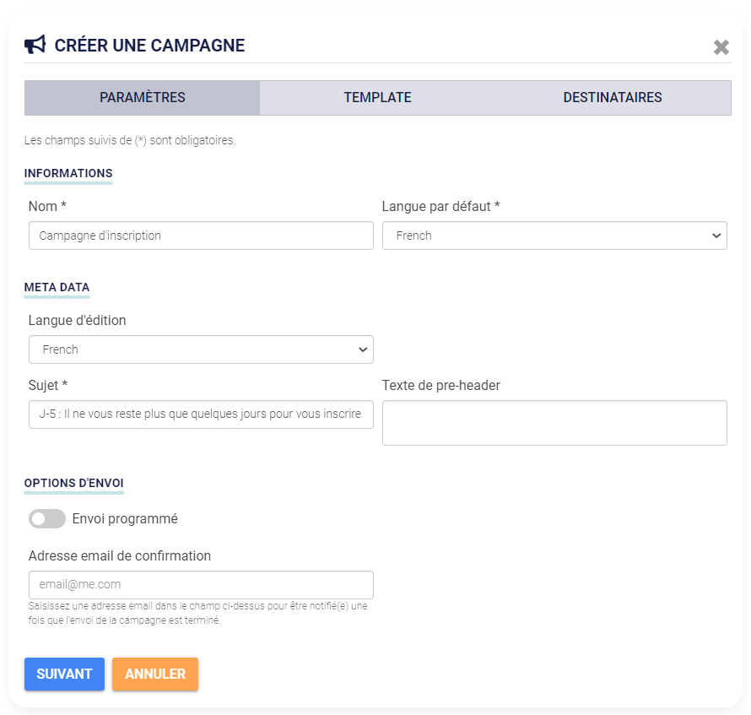Focus the Nom input field

[201, 236]
